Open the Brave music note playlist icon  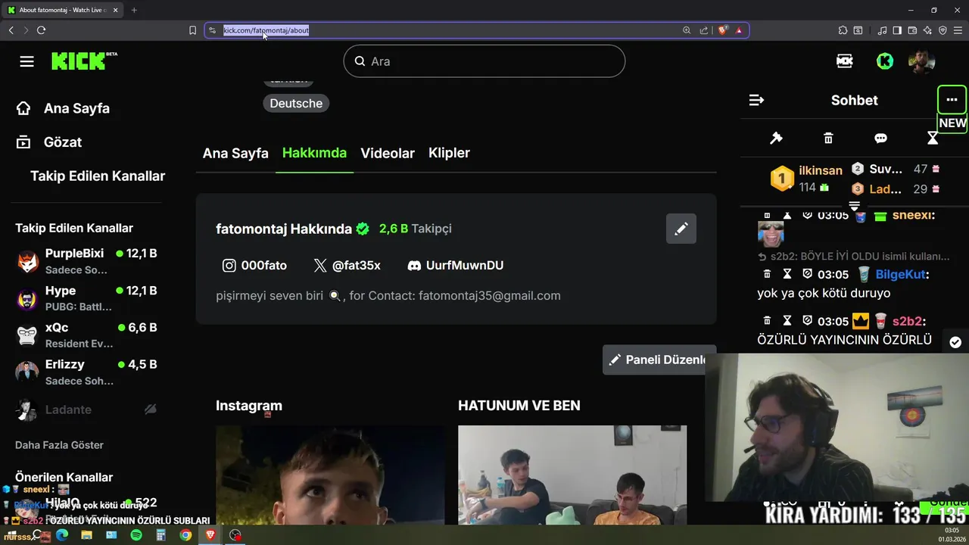coord(882,30)
